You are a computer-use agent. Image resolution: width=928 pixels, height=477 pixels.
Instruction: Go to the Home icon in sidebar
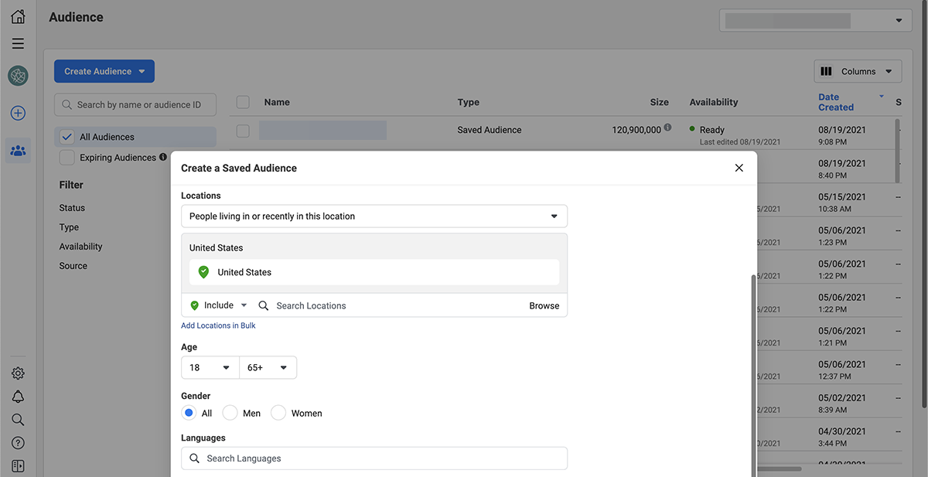[x=18, y=17]
